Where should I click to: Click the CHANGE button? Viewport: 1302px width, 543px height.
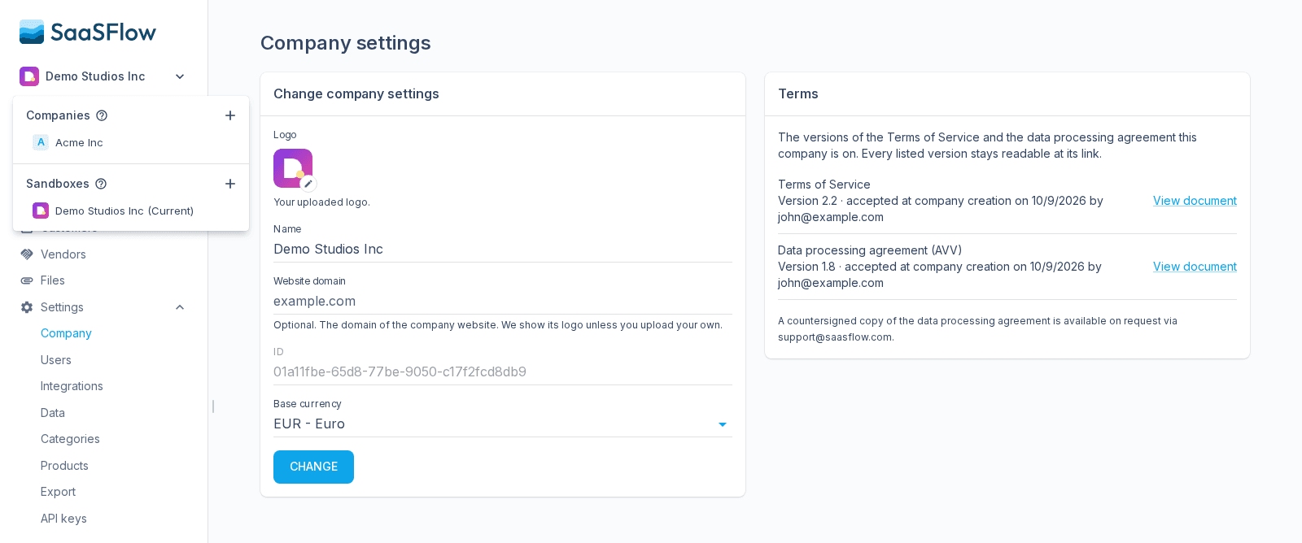click(x=313, y=467)
